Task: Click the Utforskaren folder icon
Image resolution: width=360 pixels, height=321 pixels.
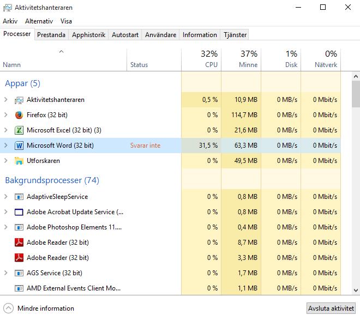Action: [x=19, y=161]
